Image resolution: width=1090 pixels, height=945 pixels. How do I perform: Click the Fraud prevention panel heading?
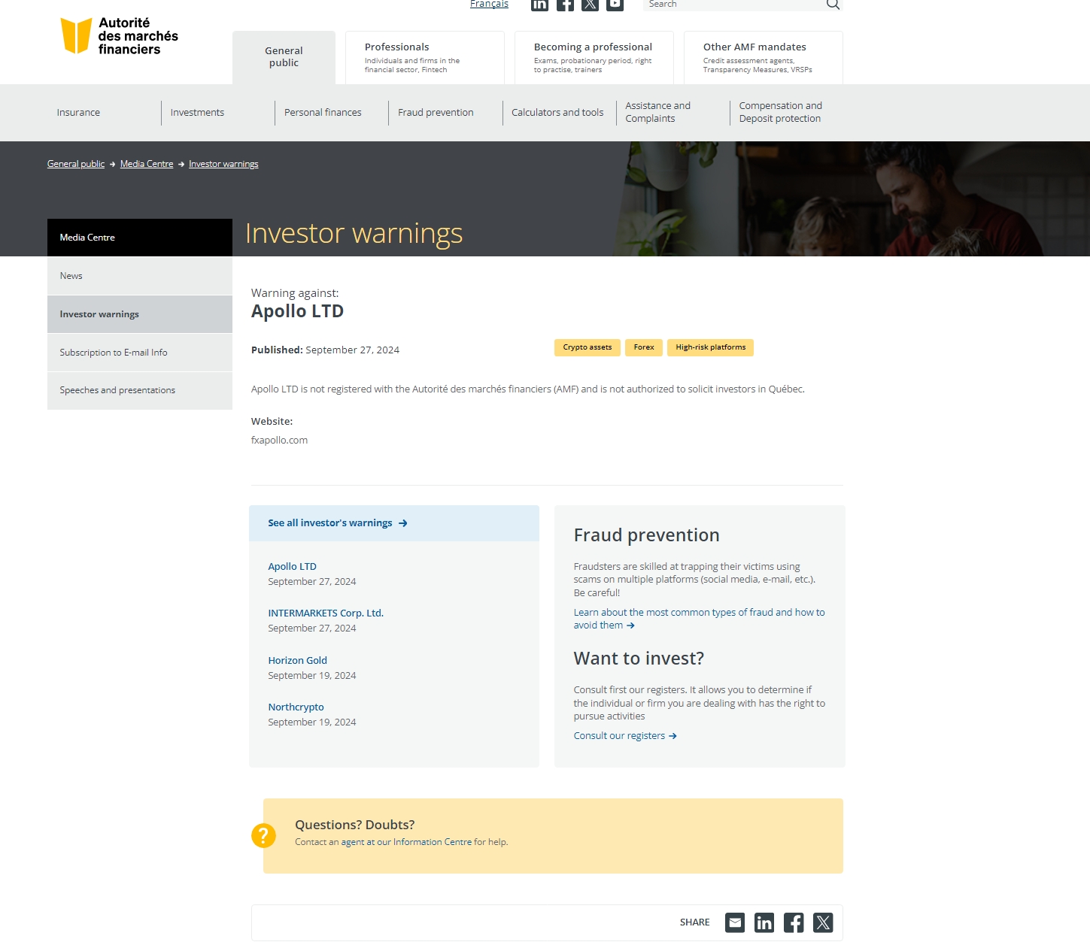click(646, 535)
